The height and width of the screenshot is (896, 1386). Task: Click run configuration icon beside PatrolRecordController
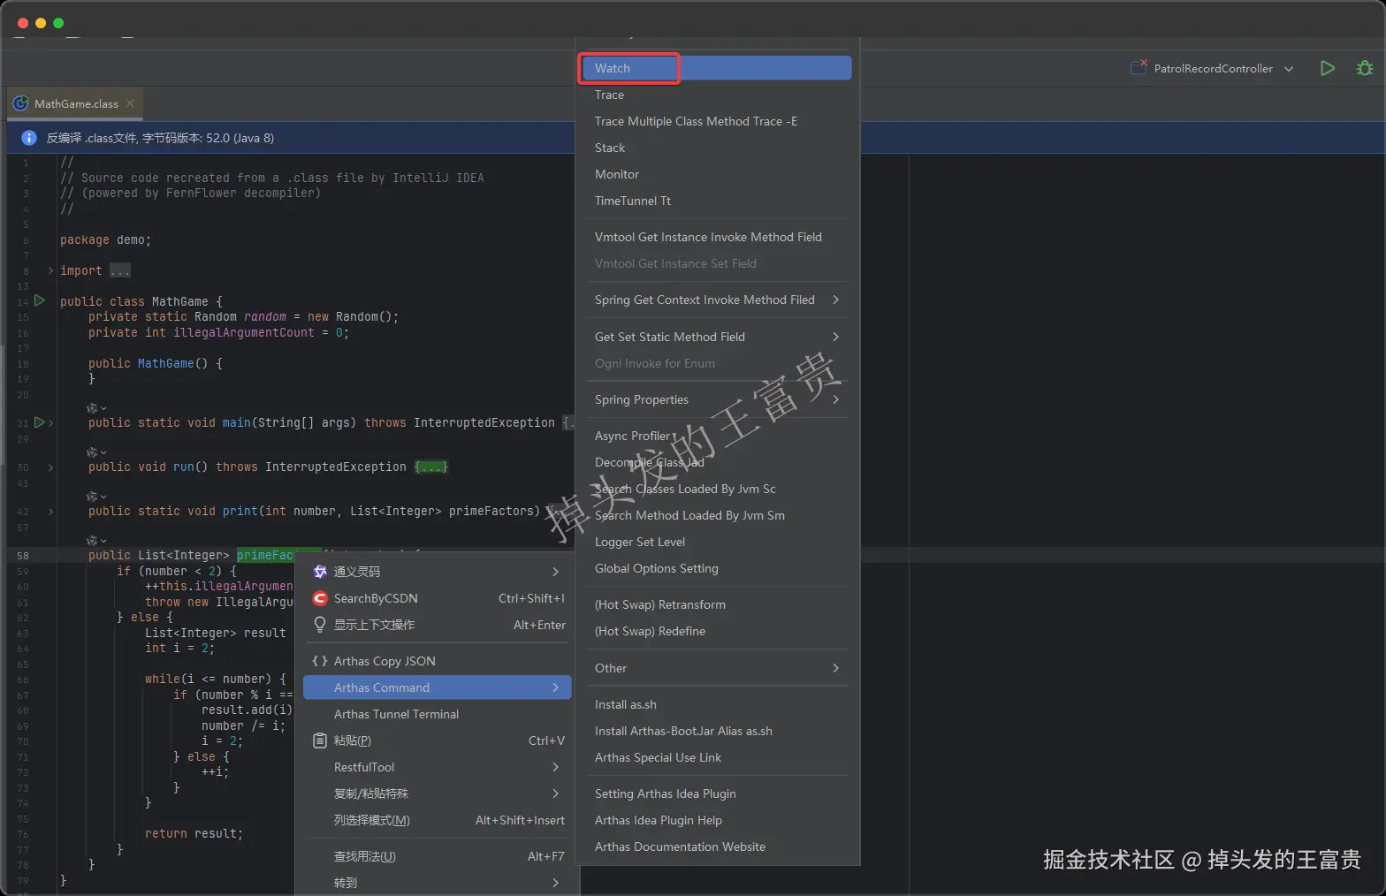pos(1139,67)
